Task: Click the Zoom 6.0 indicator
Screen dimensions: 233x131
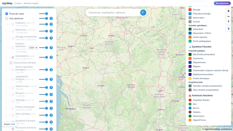Action: click(x=9, y=124)
